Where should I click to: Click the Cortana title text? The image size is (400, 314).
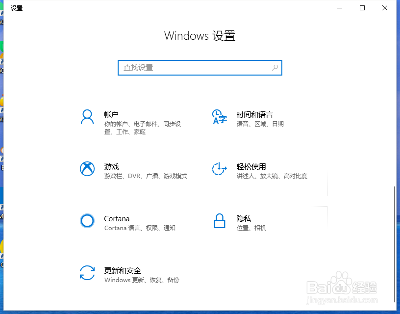pos(117,219)
